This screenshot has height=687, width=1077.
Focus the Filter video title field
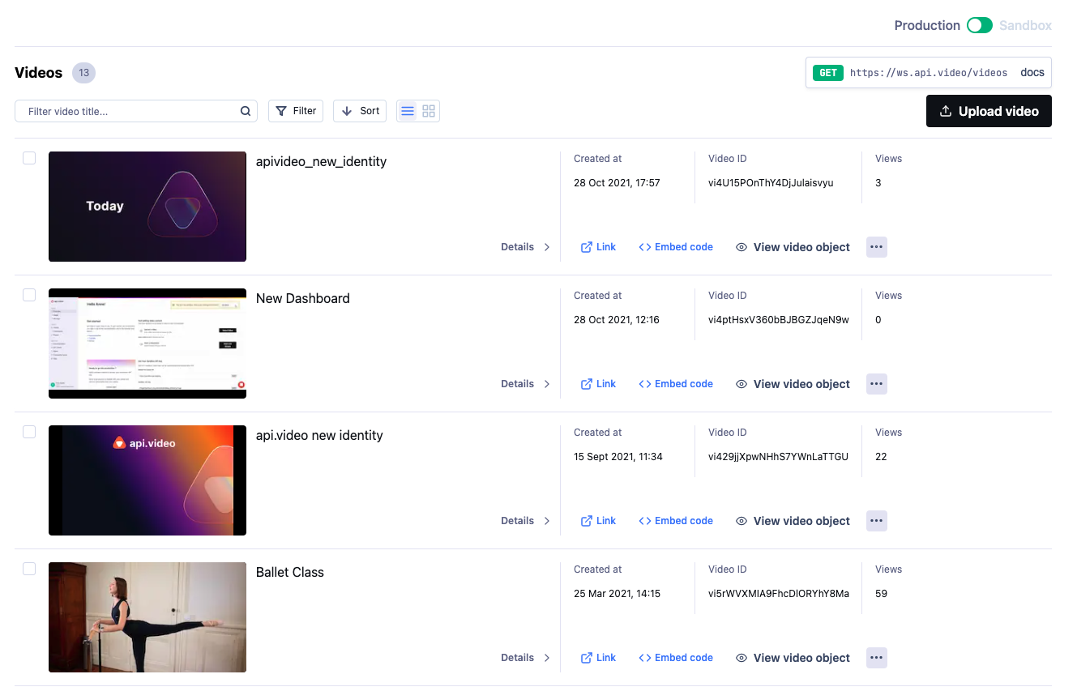pos(136,111)
